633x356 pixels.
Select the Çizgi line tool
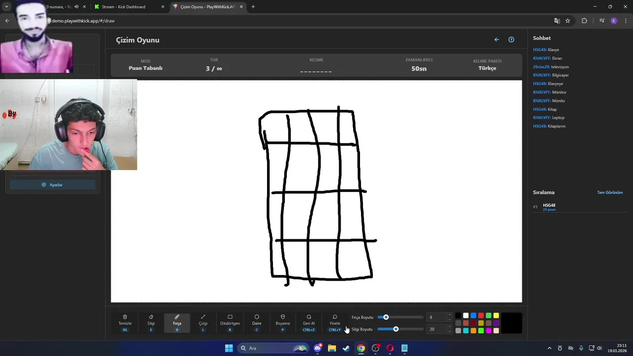coord(203,323)
